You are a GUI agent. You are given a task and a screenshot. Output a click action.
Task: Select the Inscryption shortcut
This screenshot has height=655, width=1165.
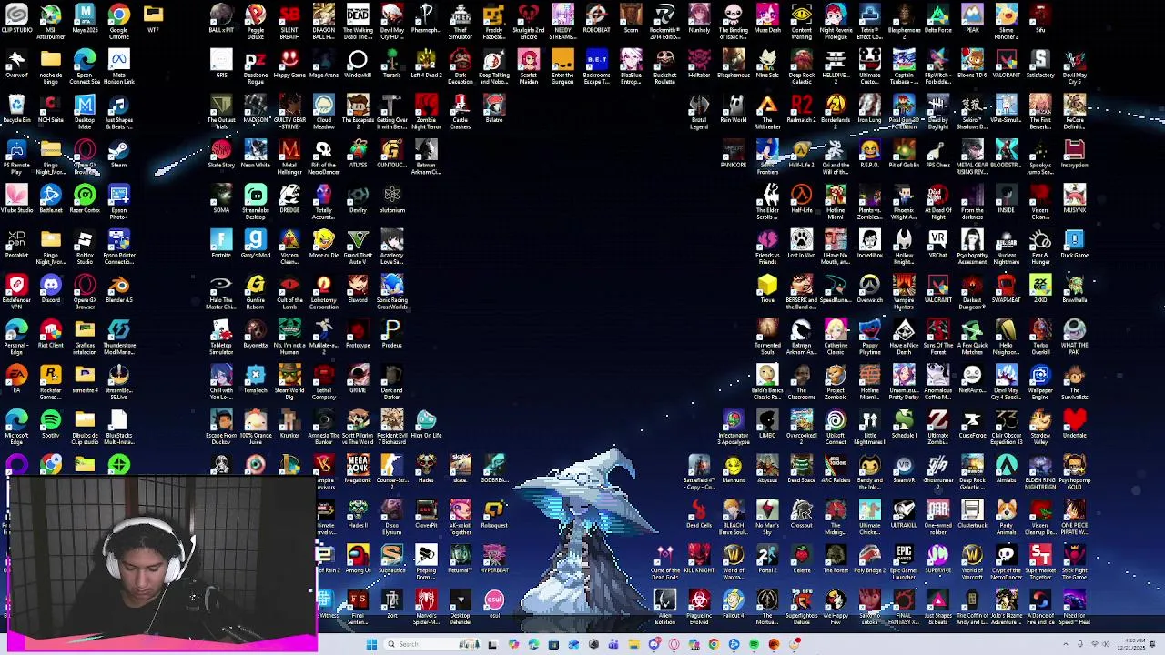pos(1075,155)
